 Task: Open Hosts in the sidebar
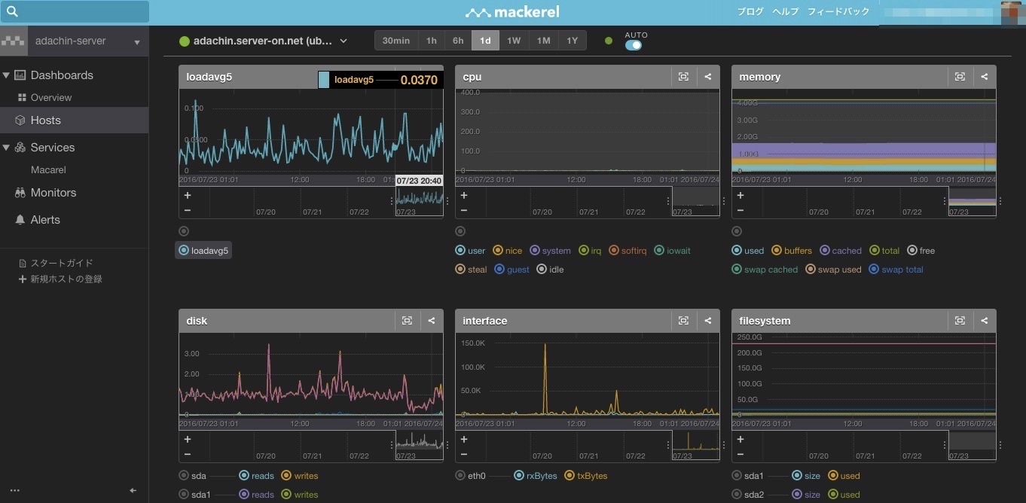click(x=45, y=120)
